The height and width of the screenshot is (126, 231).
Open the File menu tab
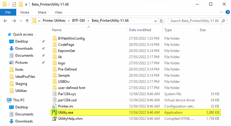[x=8, y=12]
